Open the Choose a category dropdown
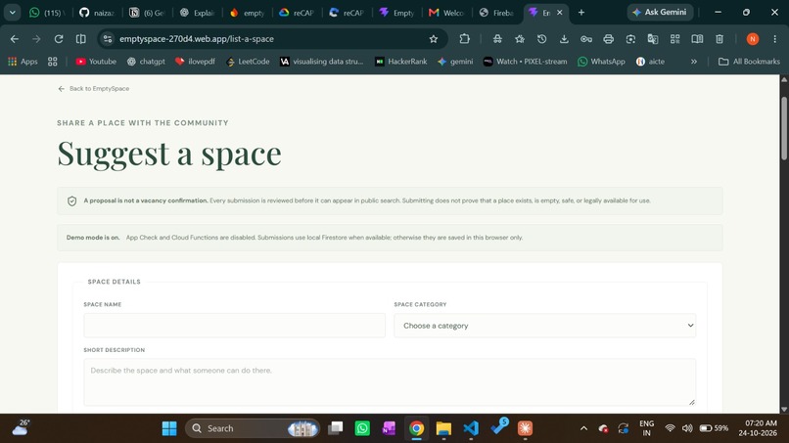The height and width of the screenshot is (443, 789). 545,326
